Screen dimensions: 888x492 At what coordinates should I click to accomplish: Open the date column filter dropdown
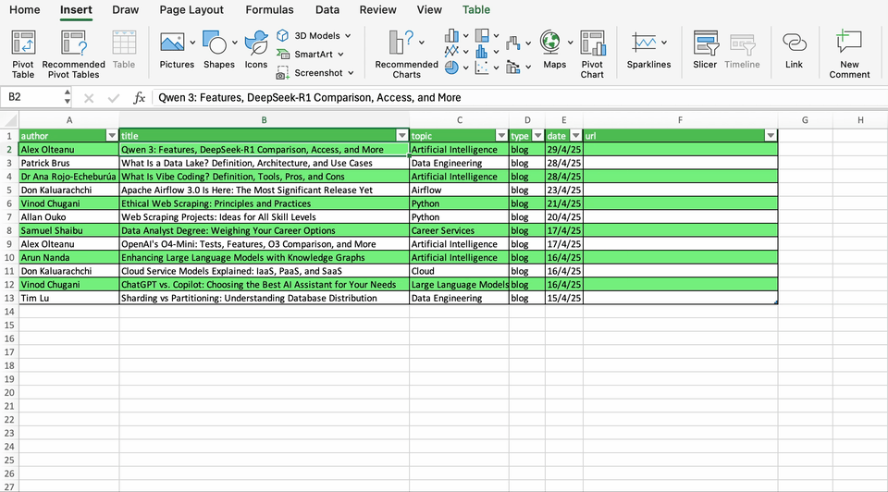point(575,136)
